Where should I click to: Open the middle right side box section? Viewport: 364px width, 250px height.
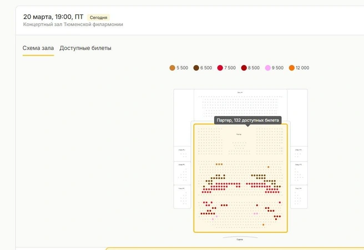click(x=299, y=173)
